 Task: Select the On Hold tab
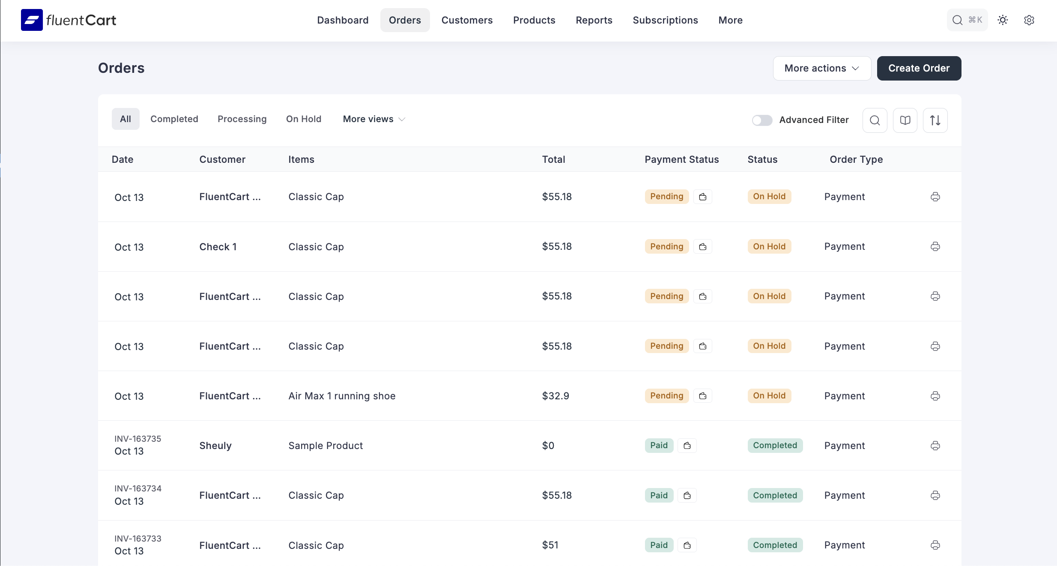(x=303, y=119)
